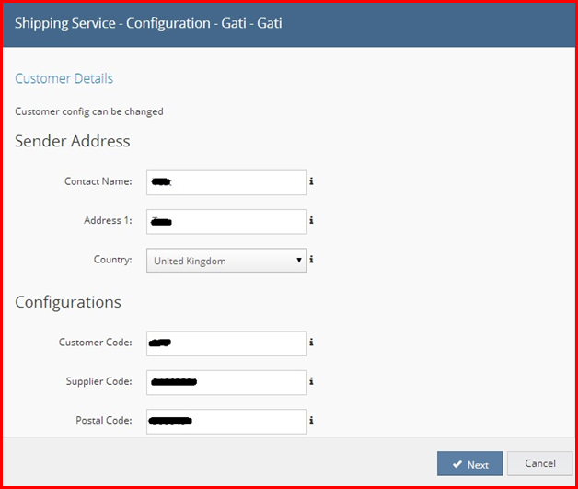Click the info icon beside Postal Code

pos(311,420)
